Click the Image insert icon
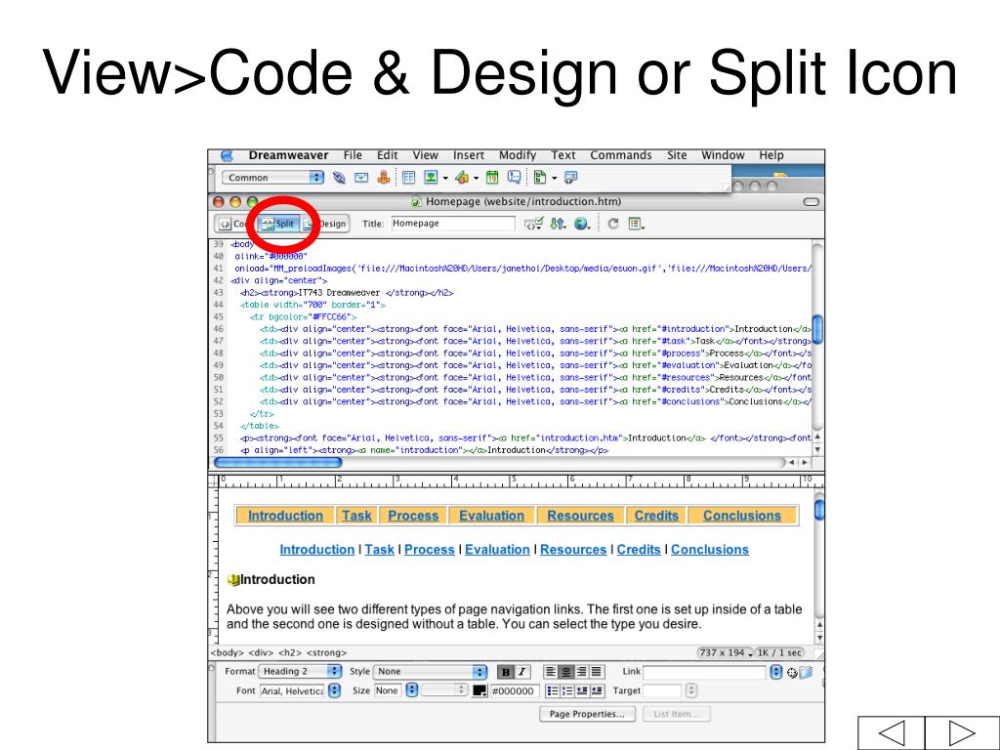Screen dimensions: 1000x750 coord(431,178)
